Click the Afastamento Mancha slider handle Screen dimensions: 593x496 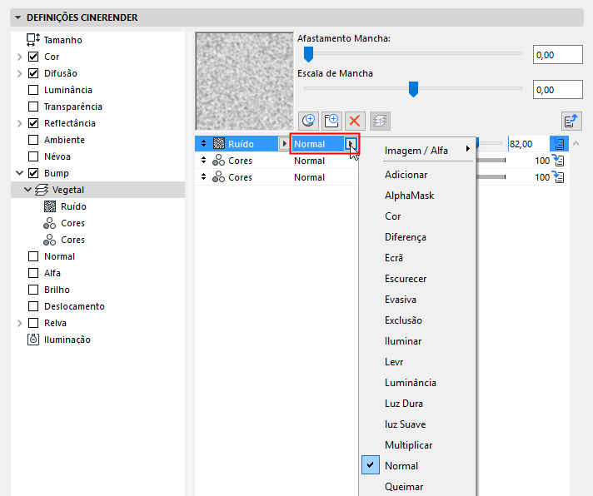[309, 54]
